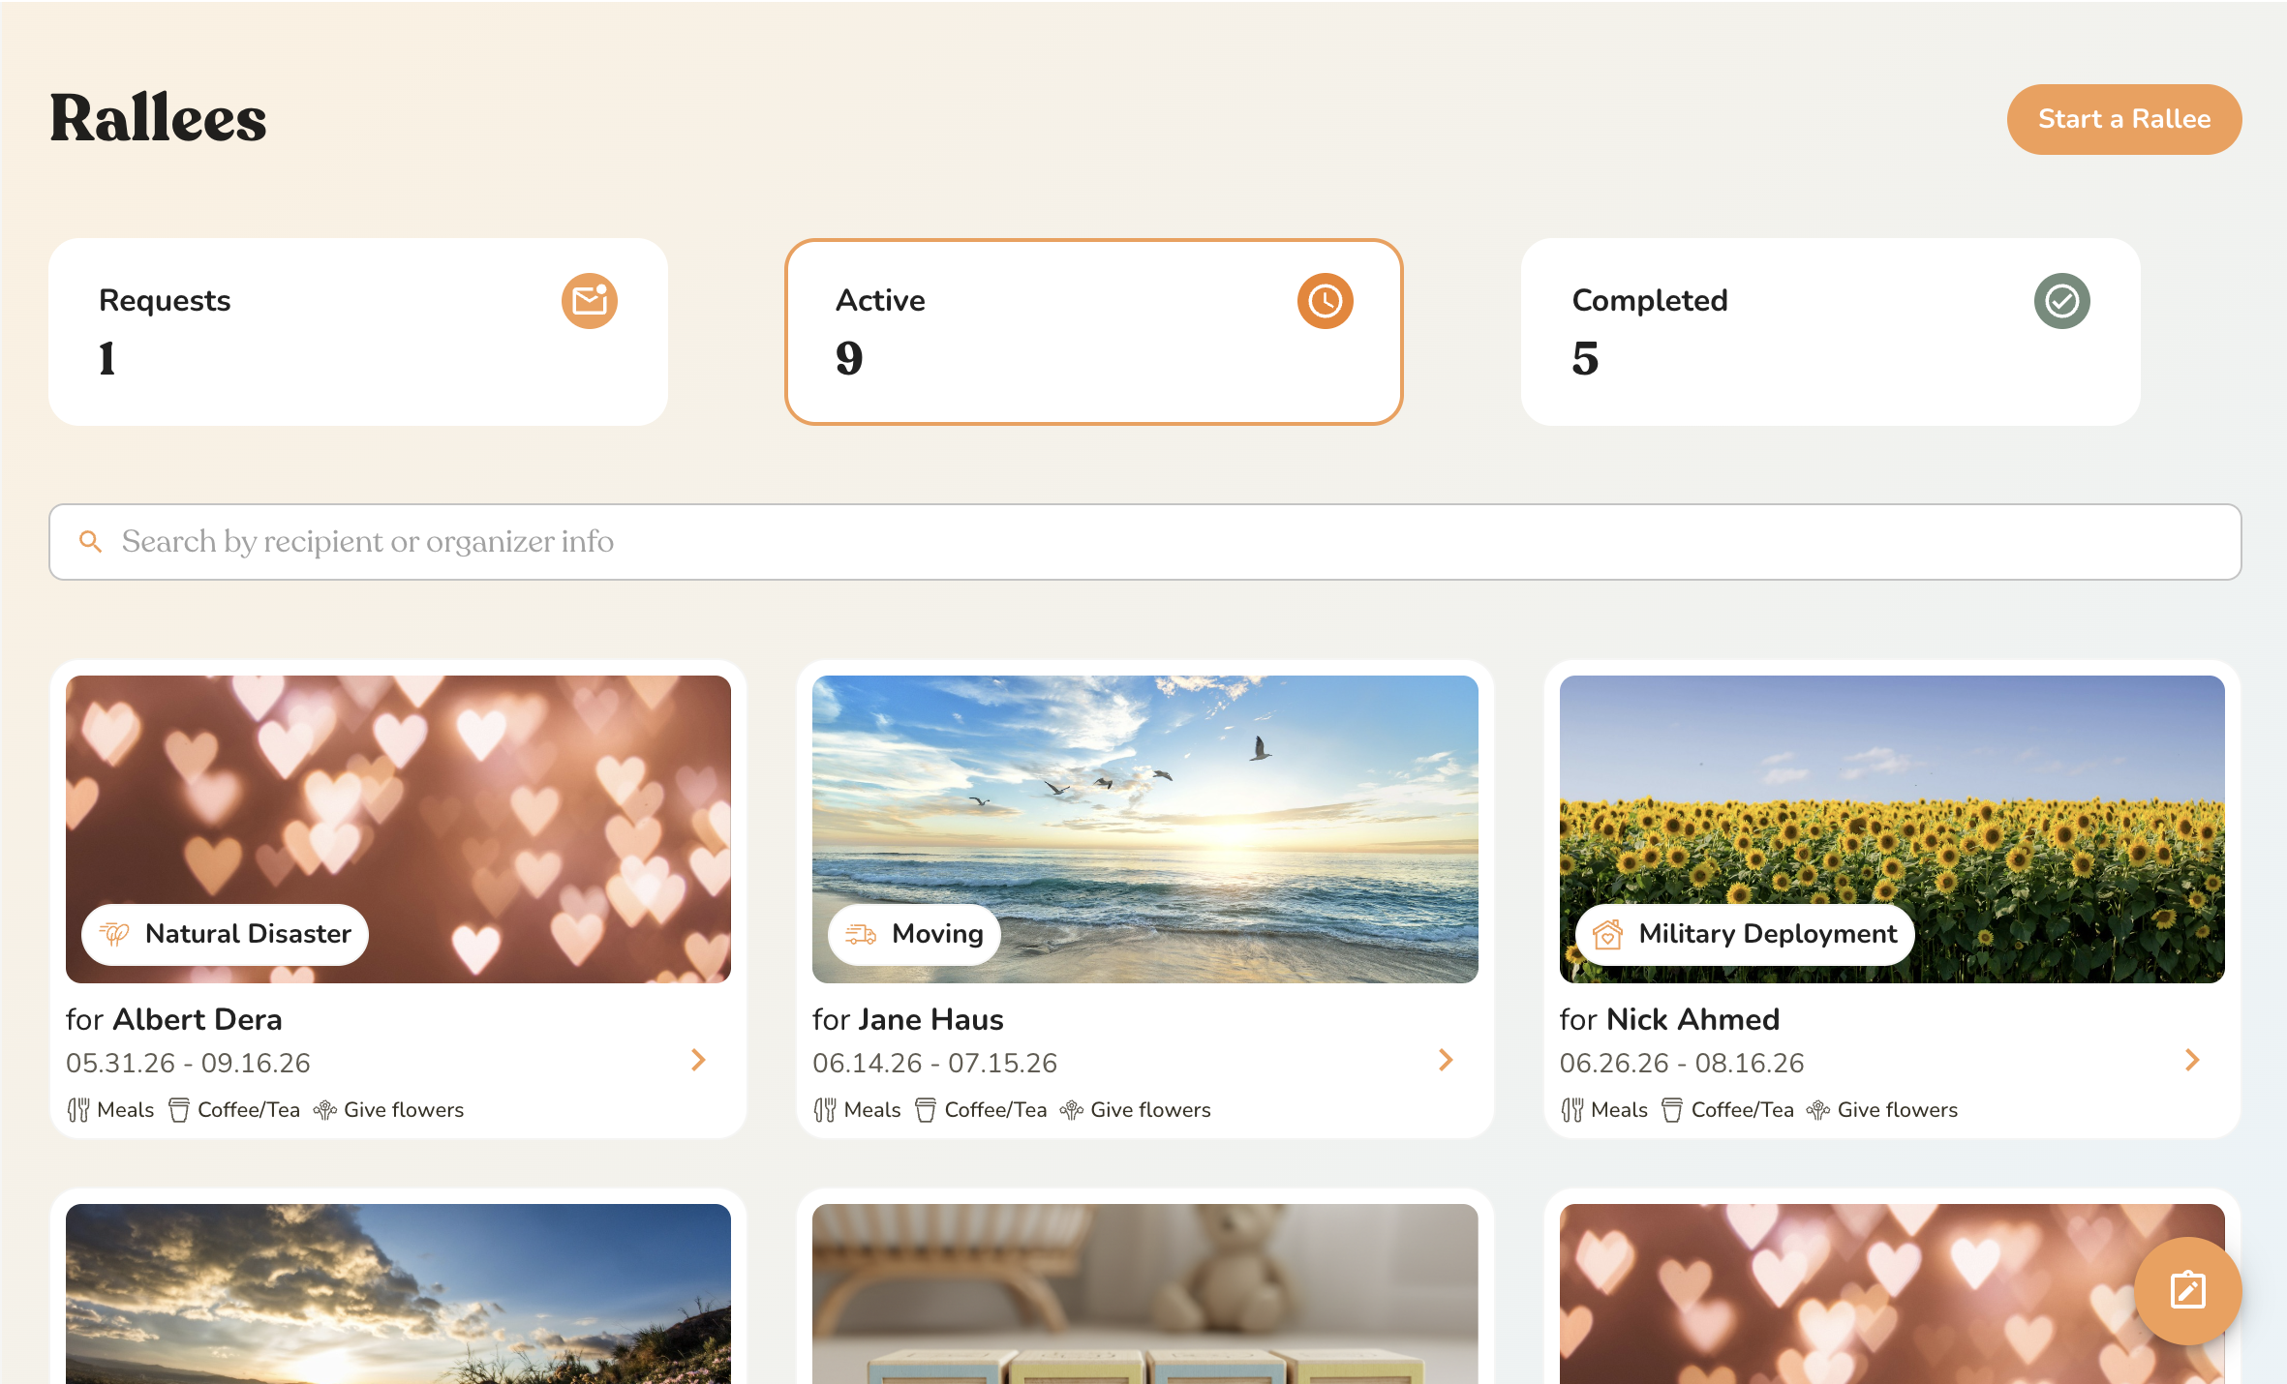Click the Military Deployment house icon
2287x1384 pixels.
[1608, 934]
